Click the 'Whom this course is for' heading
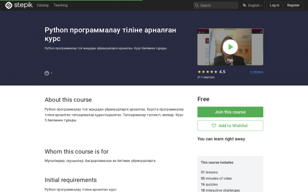The width and height of the screenshot is (308, 192). point(76,152)
